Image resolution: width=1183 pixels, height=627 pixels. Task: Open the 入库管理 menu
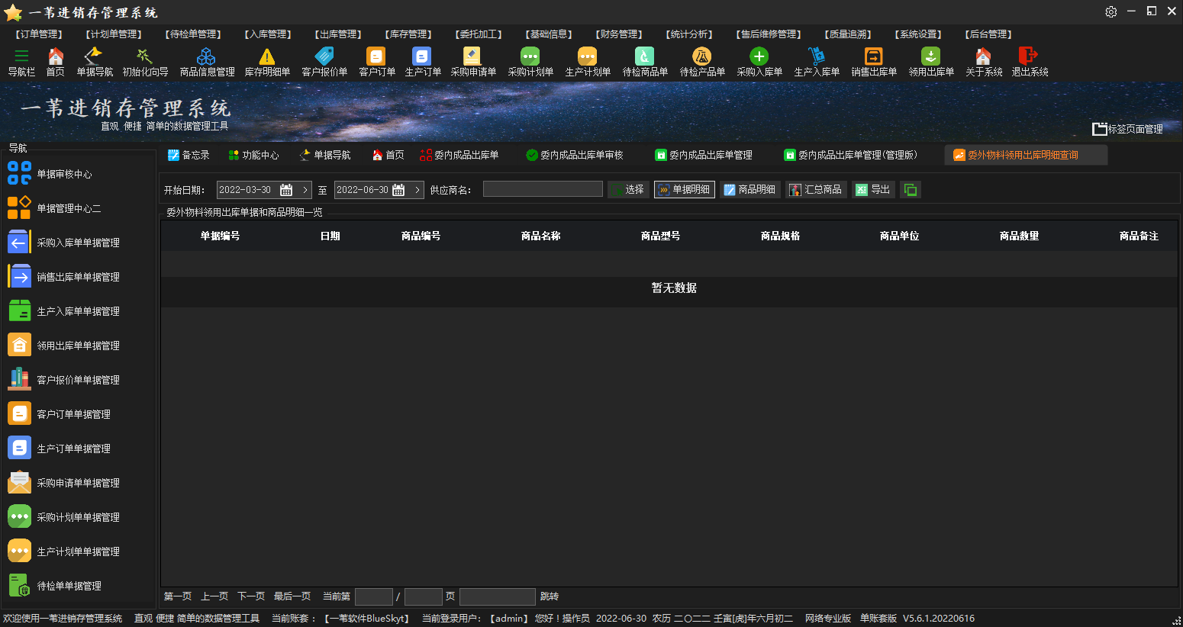pyautogui.click(x=268, y=34)
